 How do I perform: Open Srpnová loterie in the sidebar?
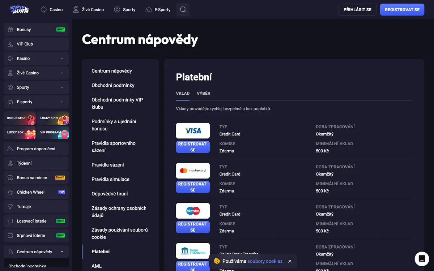36,236
